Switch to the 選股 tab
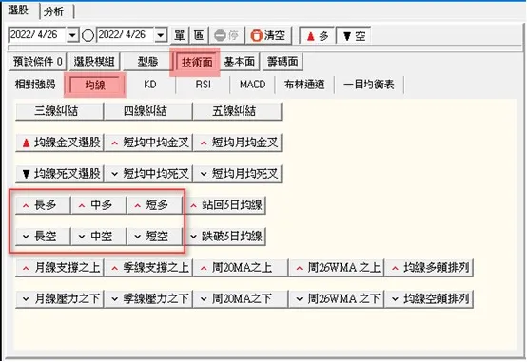Screen dimensions: 527x362 click(x=18, y=10)
